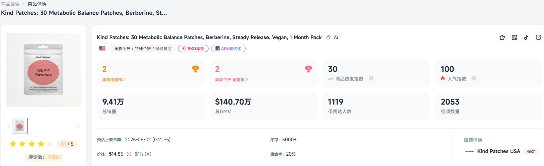Screen dimensions: 544x166
Task: Click the TikTok icon in the title row
Action: tap(526, 37)
